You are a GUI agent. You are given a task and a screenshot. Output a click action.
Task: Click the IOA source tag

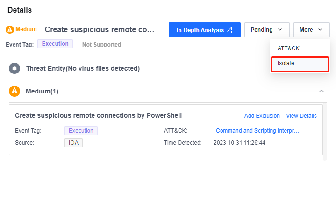[x=73, y=143]
